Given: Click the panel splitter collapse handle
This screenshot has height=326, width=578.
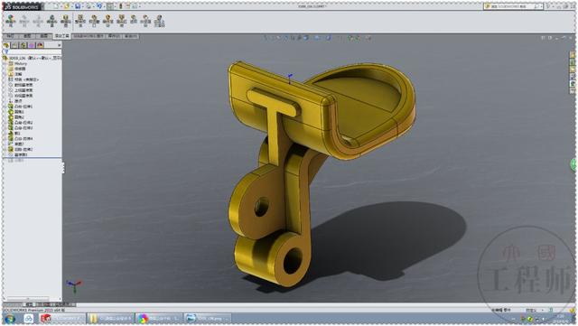Looking at the screenshot, I should pos(63,168).
